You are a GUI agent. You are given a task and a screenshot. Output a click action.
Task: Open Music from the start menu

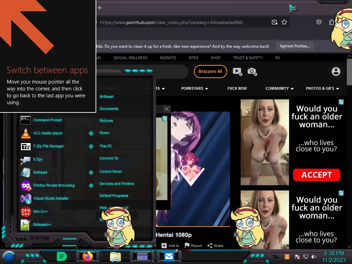104,133
